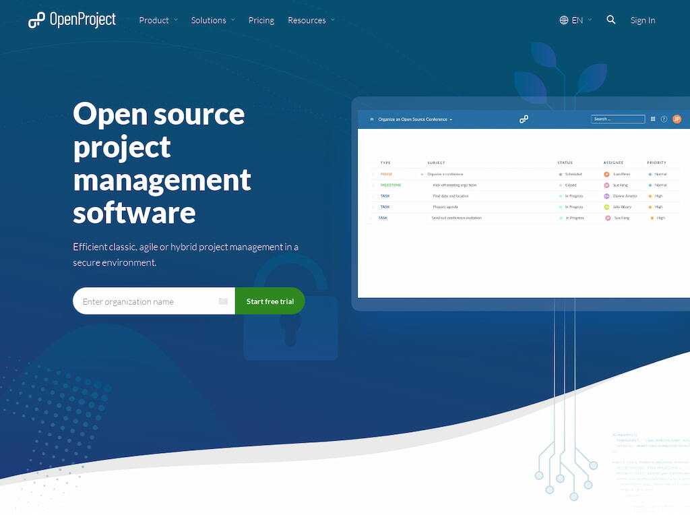This screenshot has height=515, width=690.
Task: Collapse the Organize a conference phase row
Action: click(422, 175)
